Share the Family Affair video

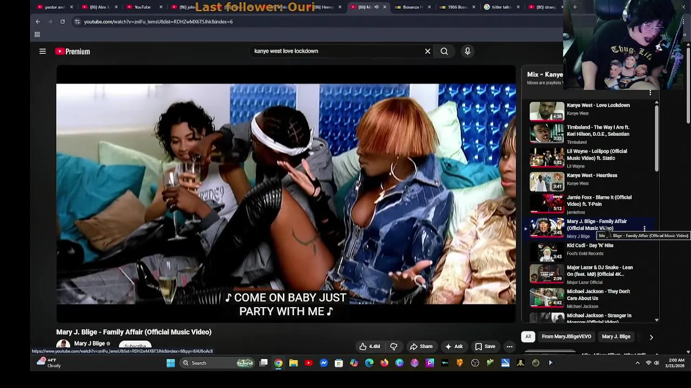[421, 347]
